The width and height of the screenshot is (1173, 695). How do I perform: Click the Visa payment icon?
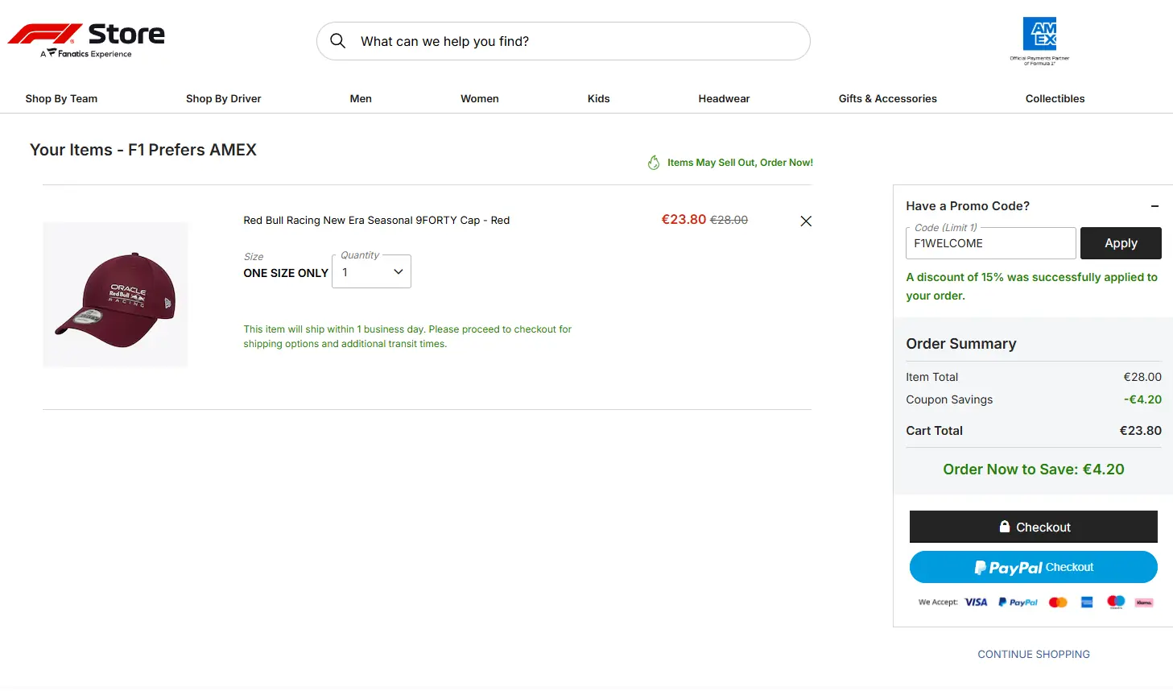coord(976,602)
